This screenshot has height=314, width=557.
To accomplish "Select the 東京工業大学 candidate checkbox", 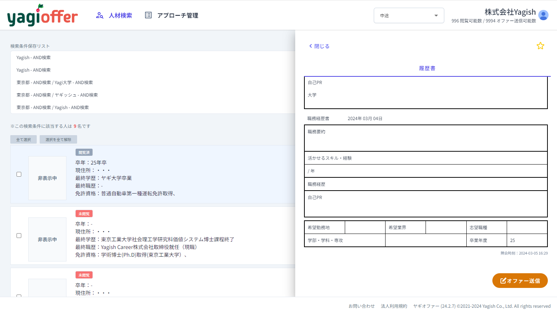I will click(x=19, y=236).
